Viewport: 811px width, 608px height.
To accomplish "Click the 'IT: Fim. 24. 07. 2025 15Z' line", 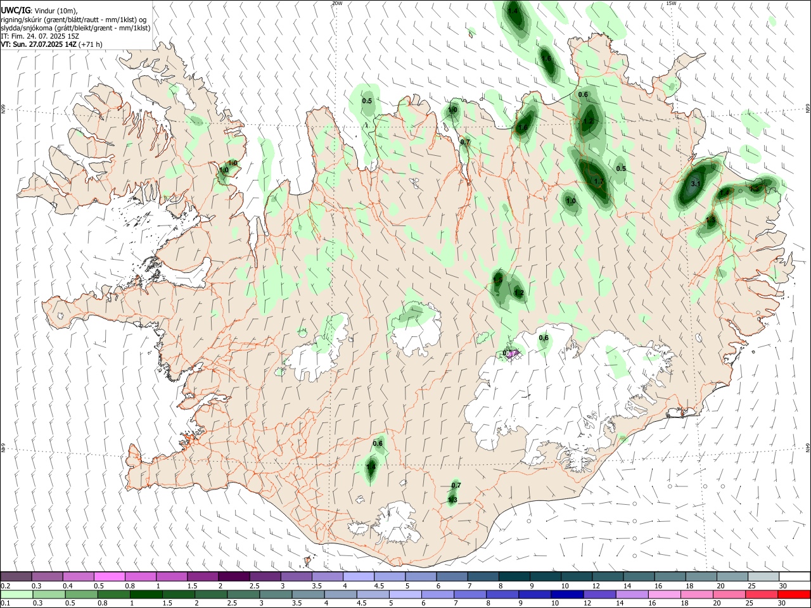I will [x=40, y=36].
